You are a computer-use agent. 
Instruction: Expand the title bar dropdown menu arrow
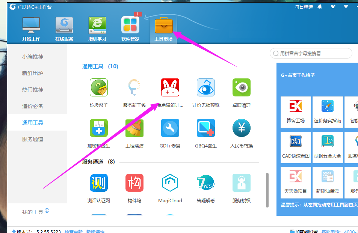point(346,7)
